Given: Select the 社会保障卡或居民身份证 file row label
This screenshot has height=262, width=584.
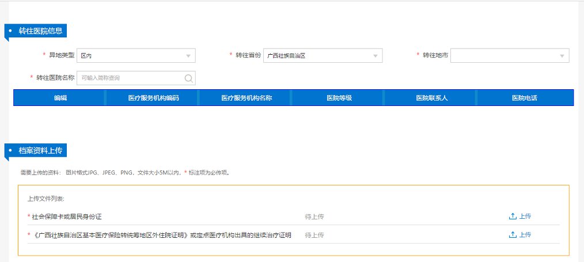Looking at the screenshot, I should pyautogui.click(x=69, y=217).
